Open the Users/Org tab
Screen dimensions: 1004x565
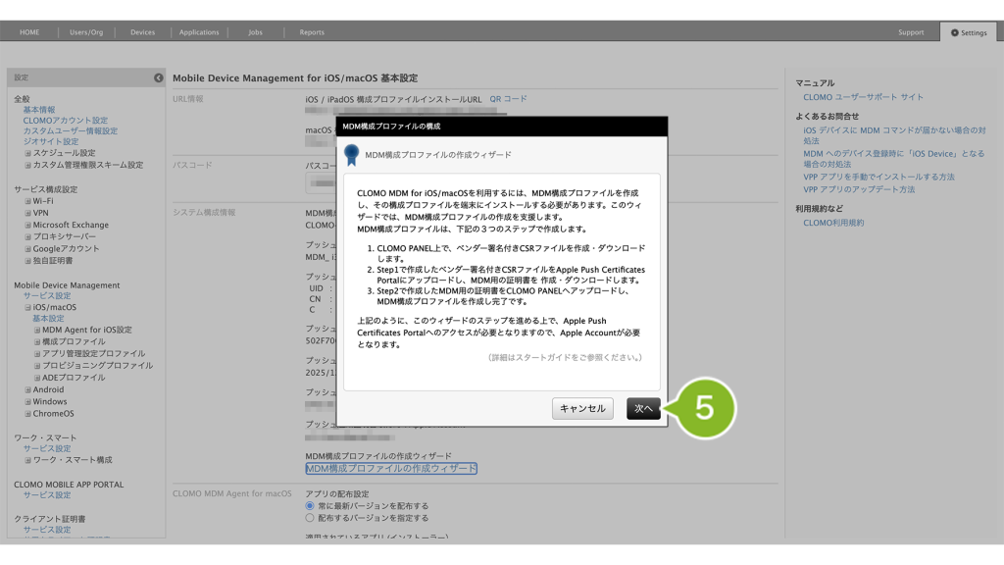point(86,32)
